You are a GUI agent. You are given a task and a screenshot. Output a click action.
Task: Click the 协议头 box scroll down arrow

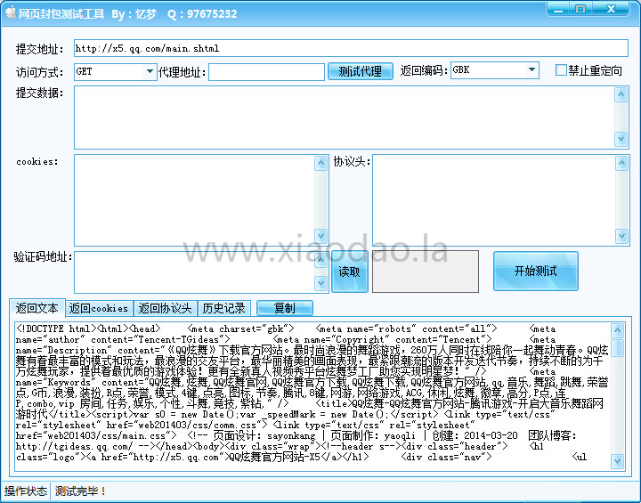621,236
